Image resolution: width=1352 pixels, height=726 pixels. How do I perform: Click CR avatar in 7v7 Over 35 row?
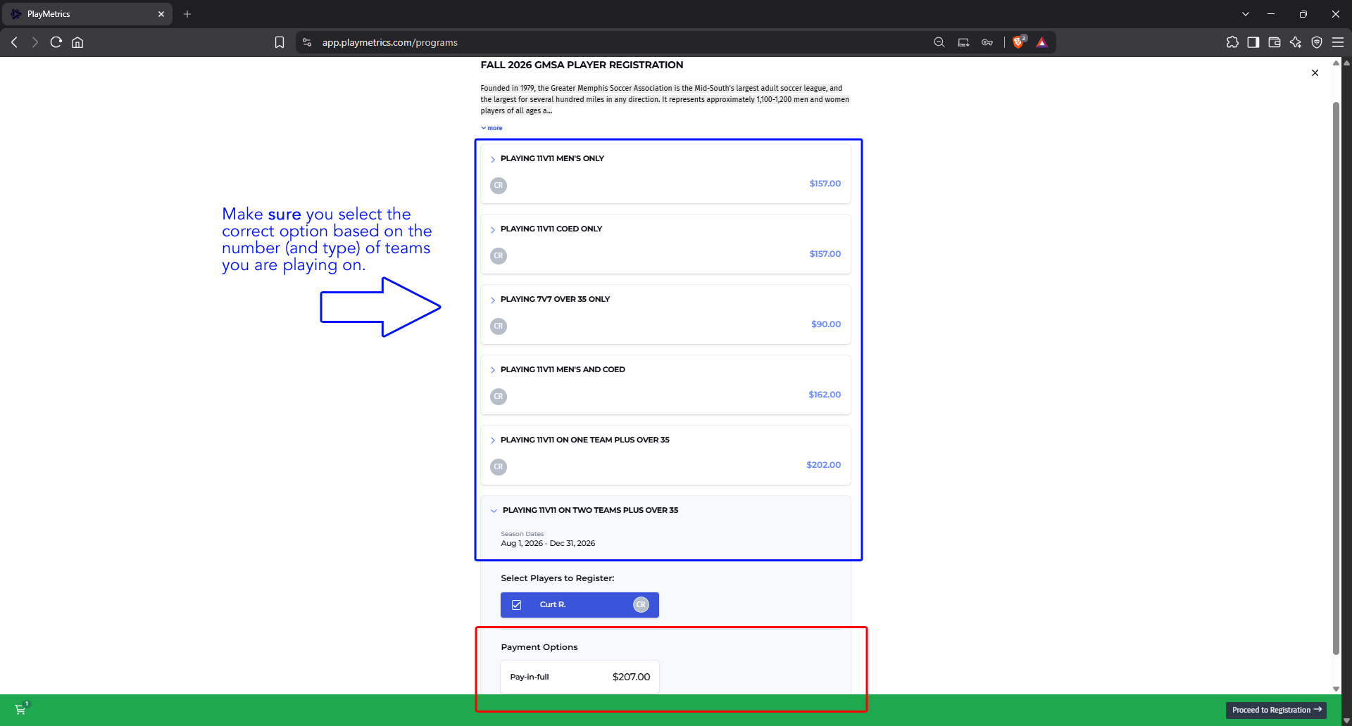[x=499, y=326]
